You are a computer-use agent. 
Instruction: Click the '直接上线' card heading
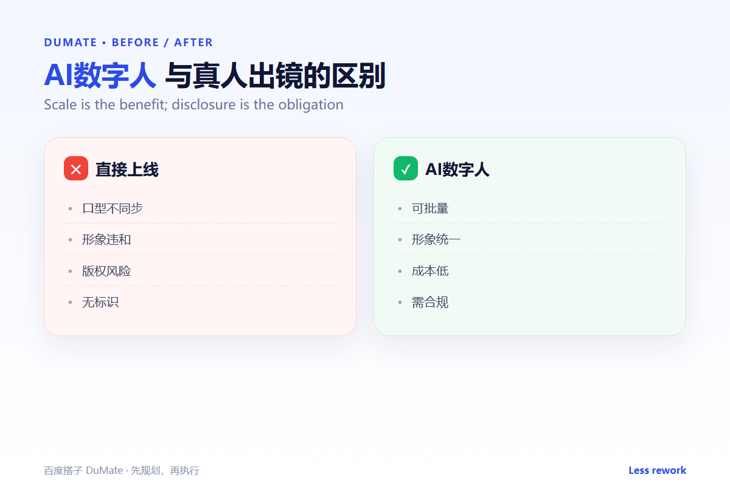tap(127, 169)
